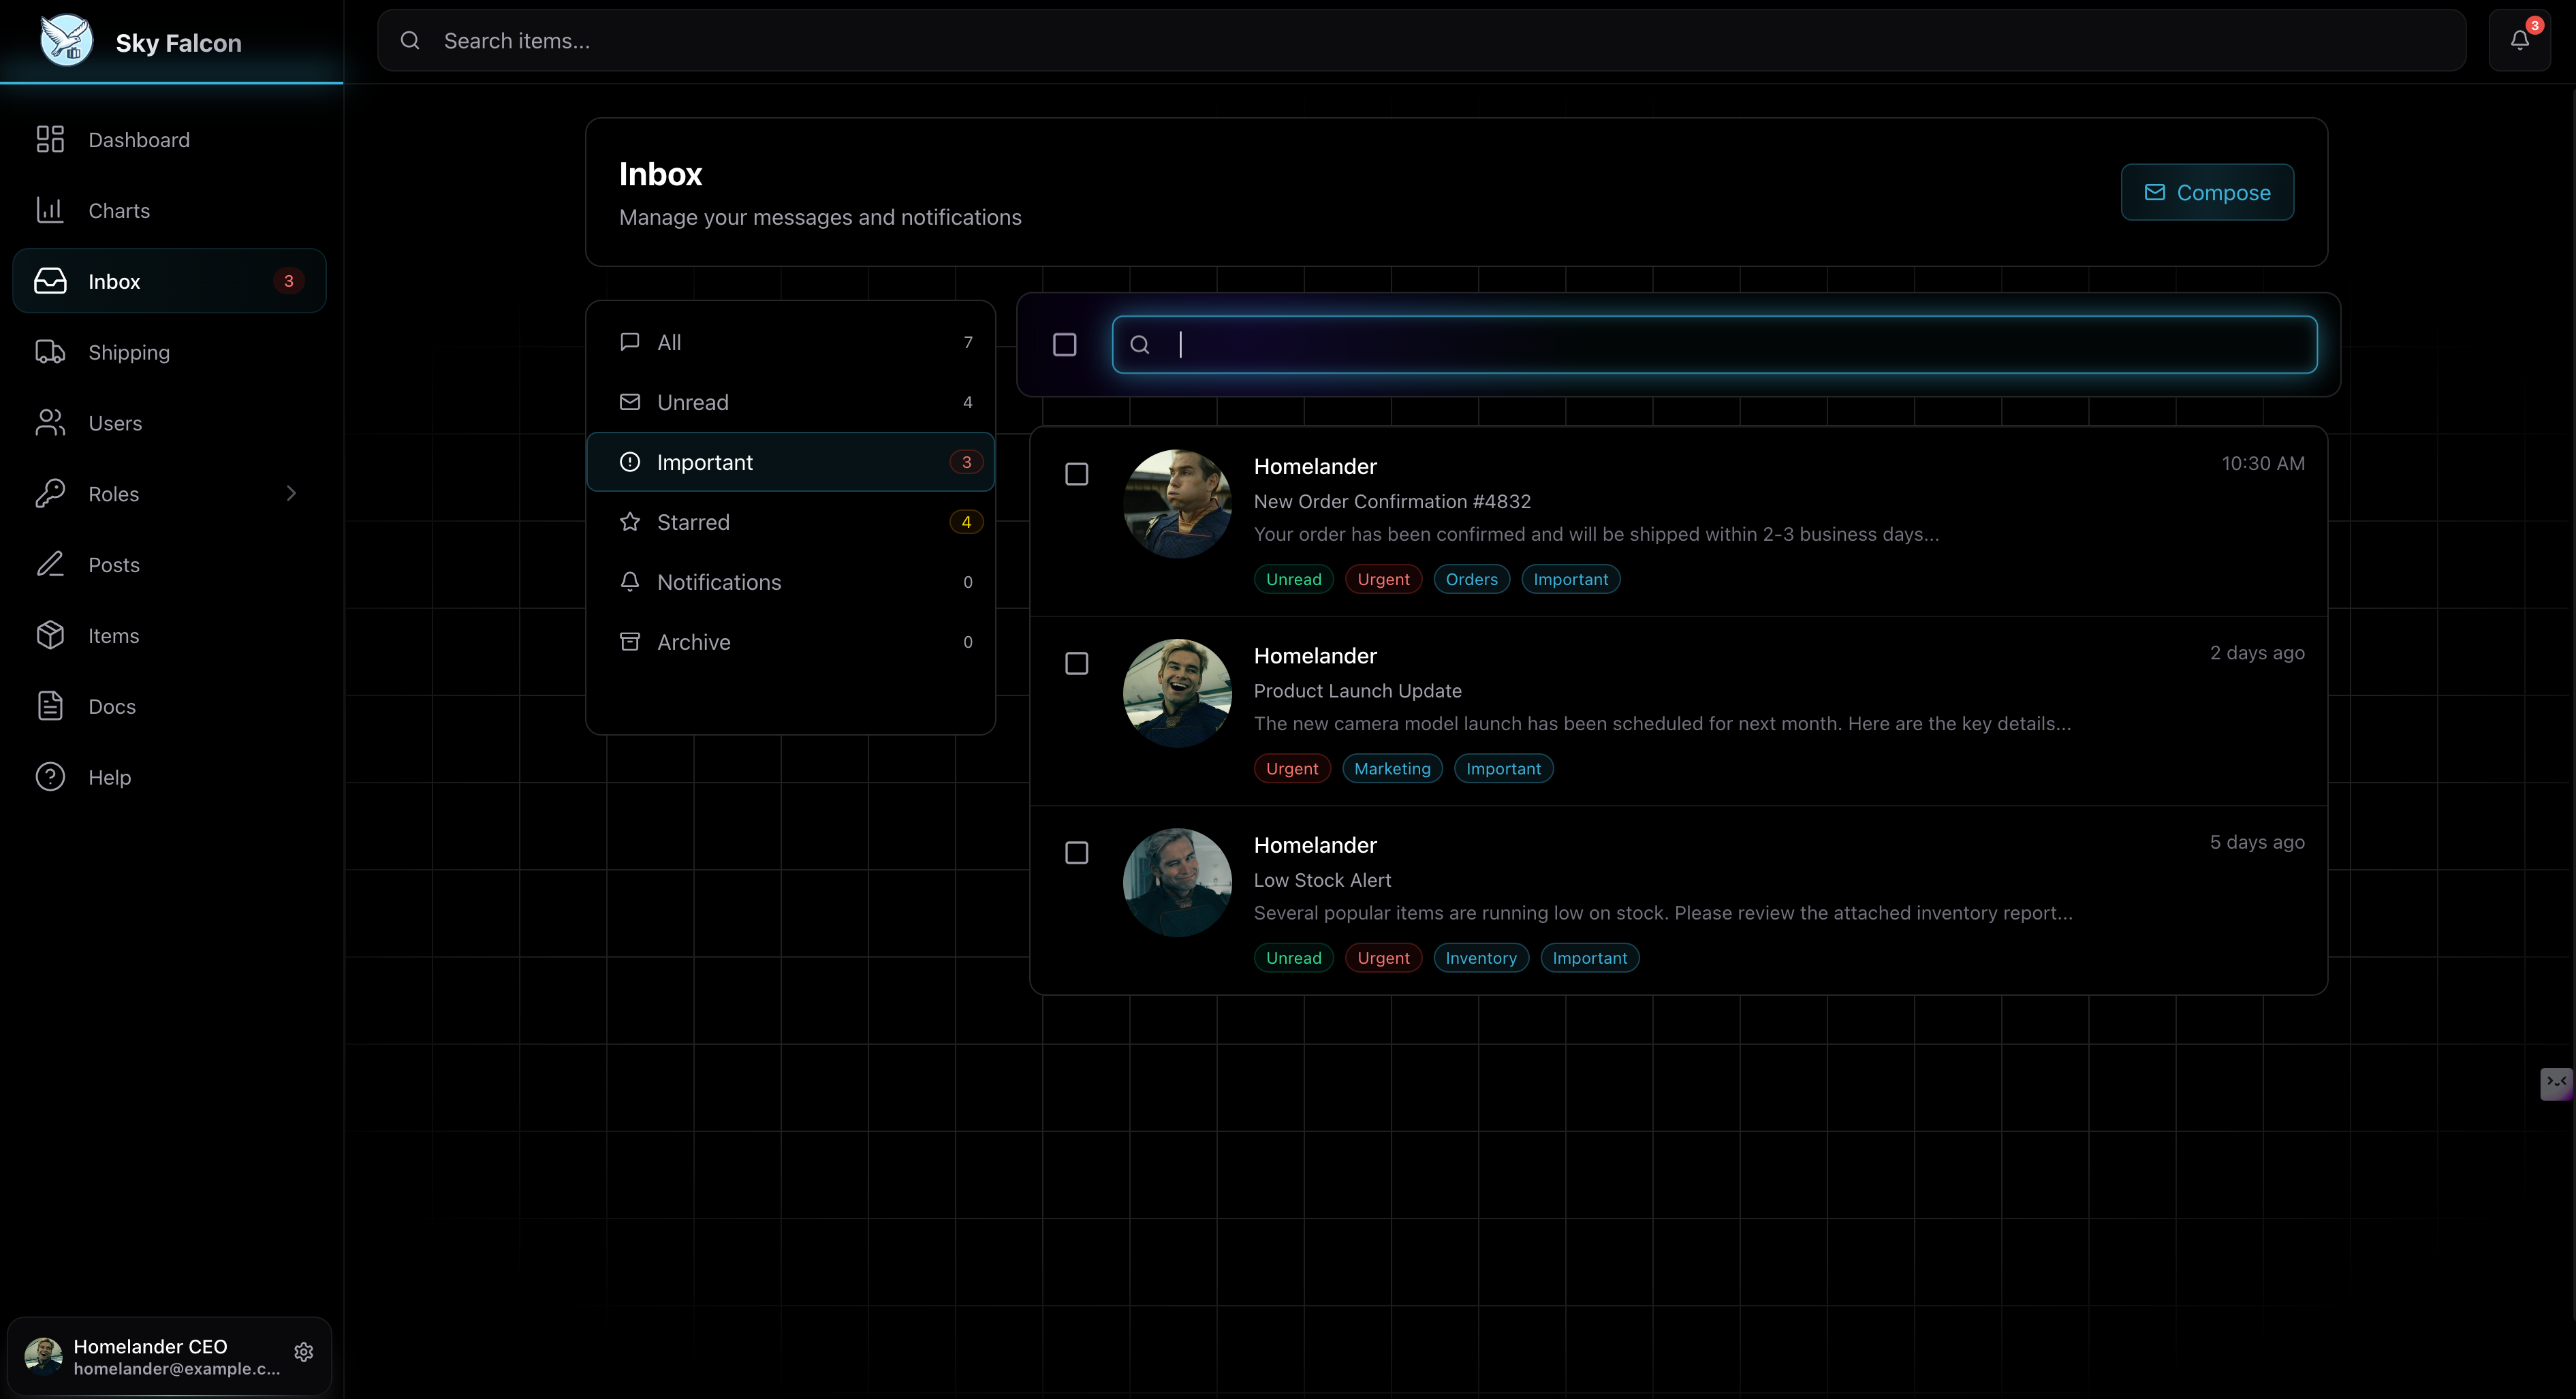Click the Archive box icon
2576x1399 pixels.
pos(630,641)
